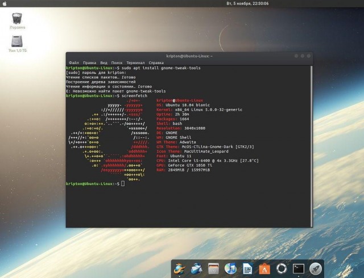Viewport: 364px width, 278px height.
Task: Click 'OS: Ubuntu 18.04 bionic' line
Action: coord(183,105)
